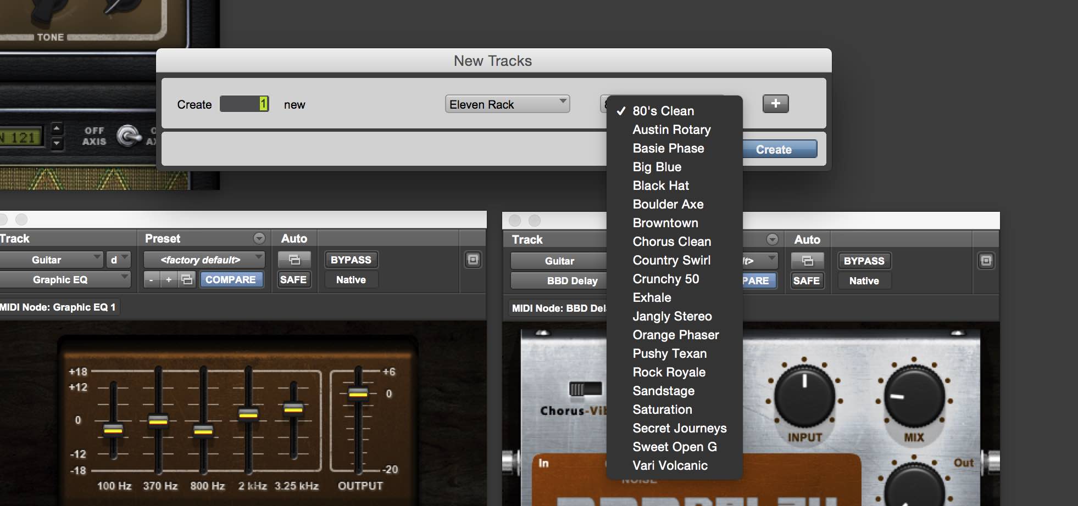
Task: Pick Browntown preset
Action: pos(675,223)
